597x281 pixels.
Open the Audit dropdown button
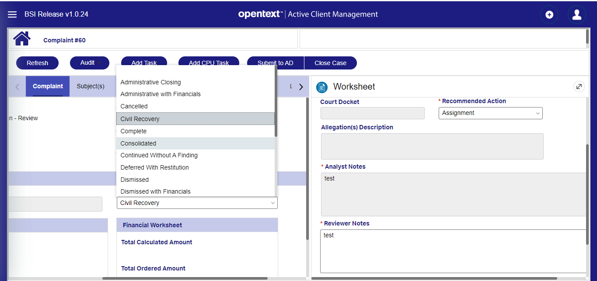pos(89,63)
